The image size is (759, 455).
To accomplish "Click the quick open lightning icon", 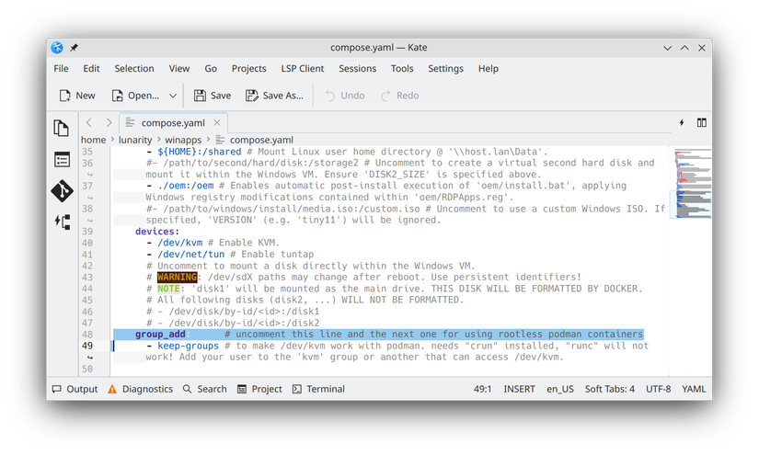I will [x=682, y=123].
